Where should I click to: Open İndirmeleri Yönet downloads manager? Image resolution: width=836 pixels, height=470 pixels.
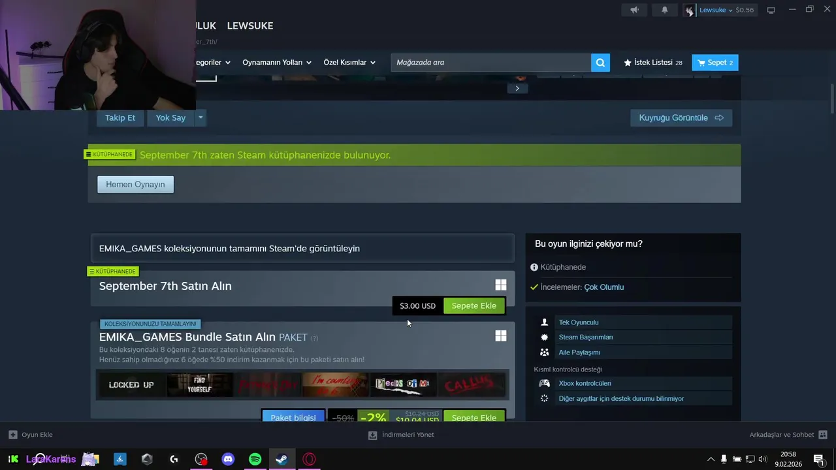click(x=401, y=435)
